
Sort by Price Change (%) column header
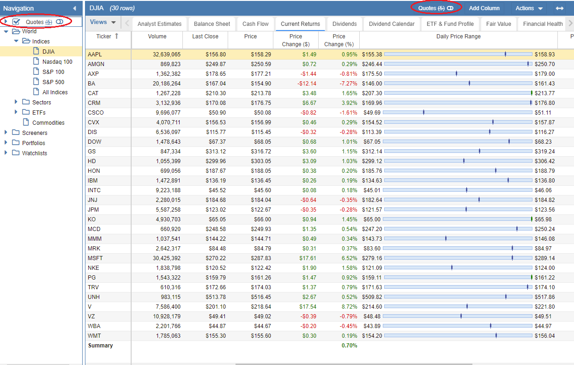(339, 40)
